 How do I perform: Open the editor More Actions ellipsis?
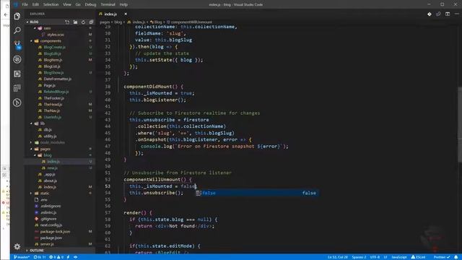pyautogui.click(x=456, y=14)
